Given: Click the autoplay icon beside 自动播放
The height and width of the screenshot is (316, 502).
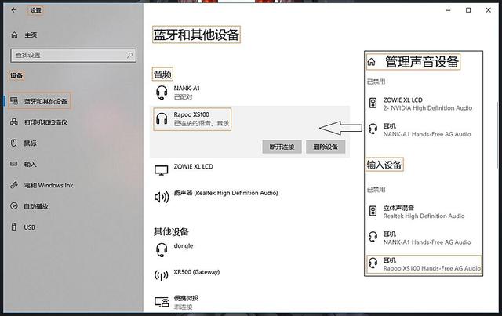Looking at the screenshot, I should pos(14,206).
